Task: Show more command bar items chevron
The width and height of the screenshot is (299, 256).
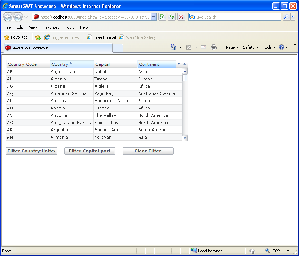Action: click(x=294, y=44)
